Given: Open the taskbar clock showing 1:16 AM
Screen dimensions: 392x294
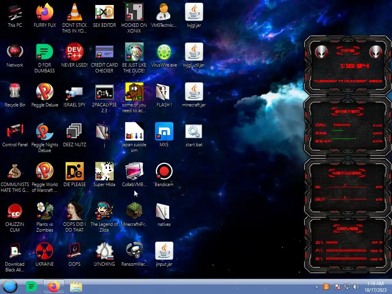Looking at the screenshot, I should point(375,287).
